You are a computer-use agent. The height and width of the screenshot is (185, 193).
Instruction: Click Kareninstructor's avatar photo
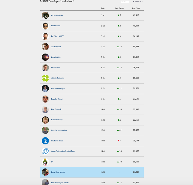coord(45,120)
